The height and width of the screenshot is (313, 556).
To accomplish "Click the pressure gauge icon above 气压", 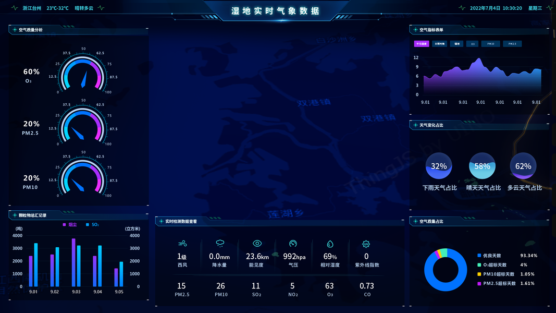I will pos(293,244).
